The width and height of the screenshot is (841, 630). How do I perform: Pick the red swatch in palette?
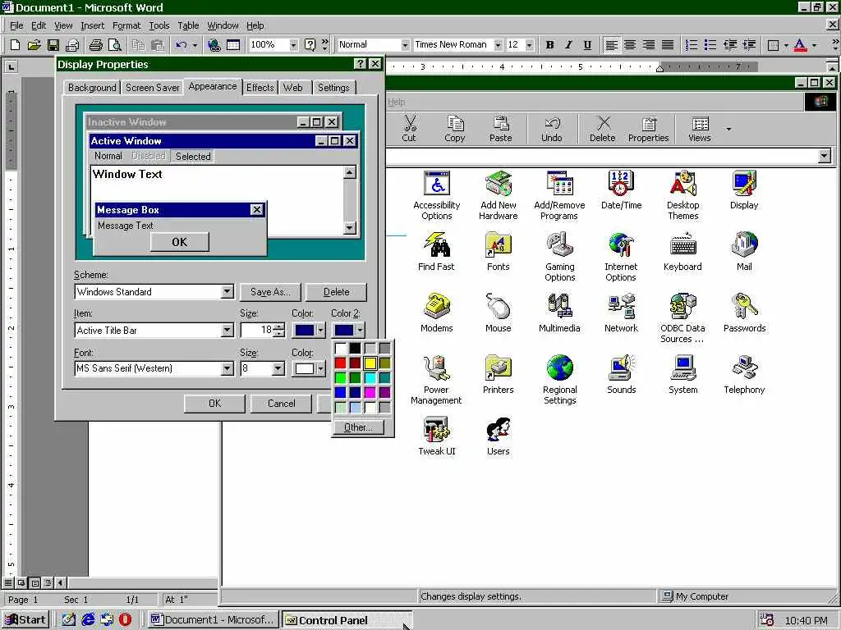click(x=340, y=363)
